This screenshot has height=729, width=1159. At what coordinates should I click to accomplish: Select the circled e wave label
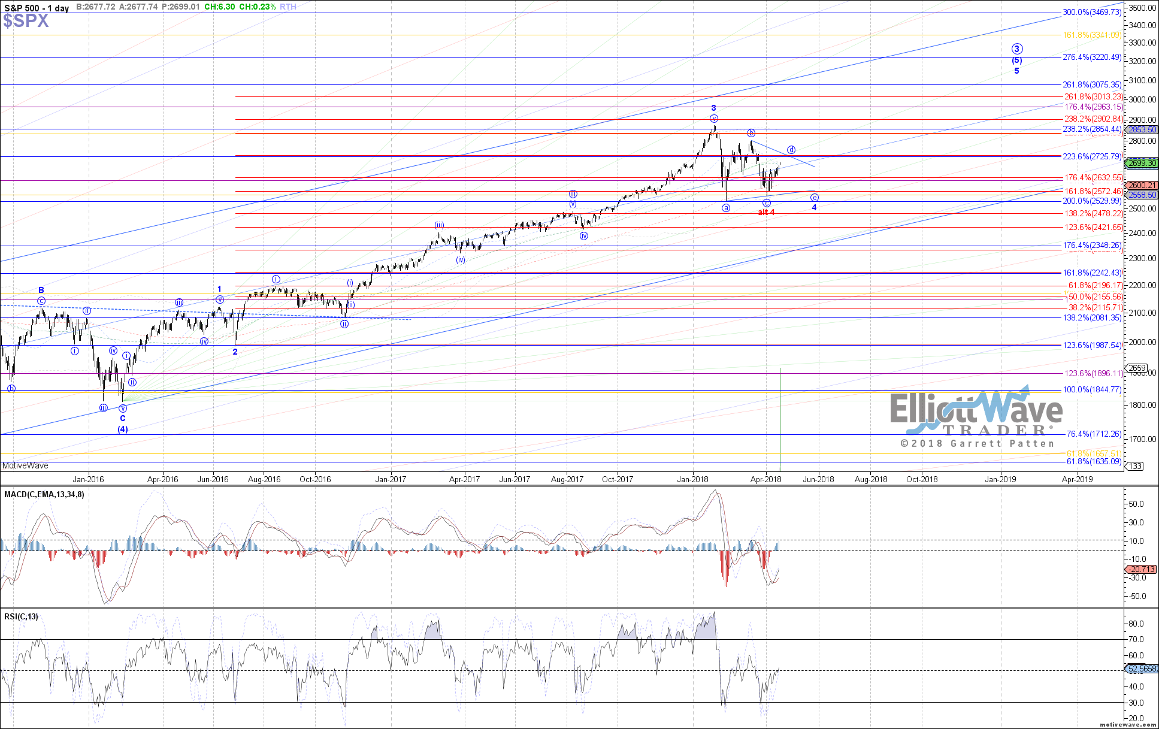815,198
